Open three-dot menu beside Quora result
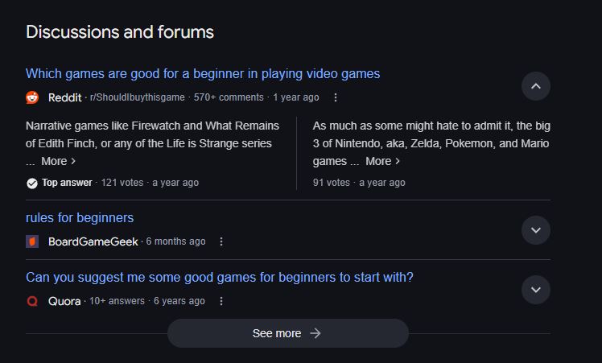The width and height of the screenshot is (602, 363). [221, 301]
